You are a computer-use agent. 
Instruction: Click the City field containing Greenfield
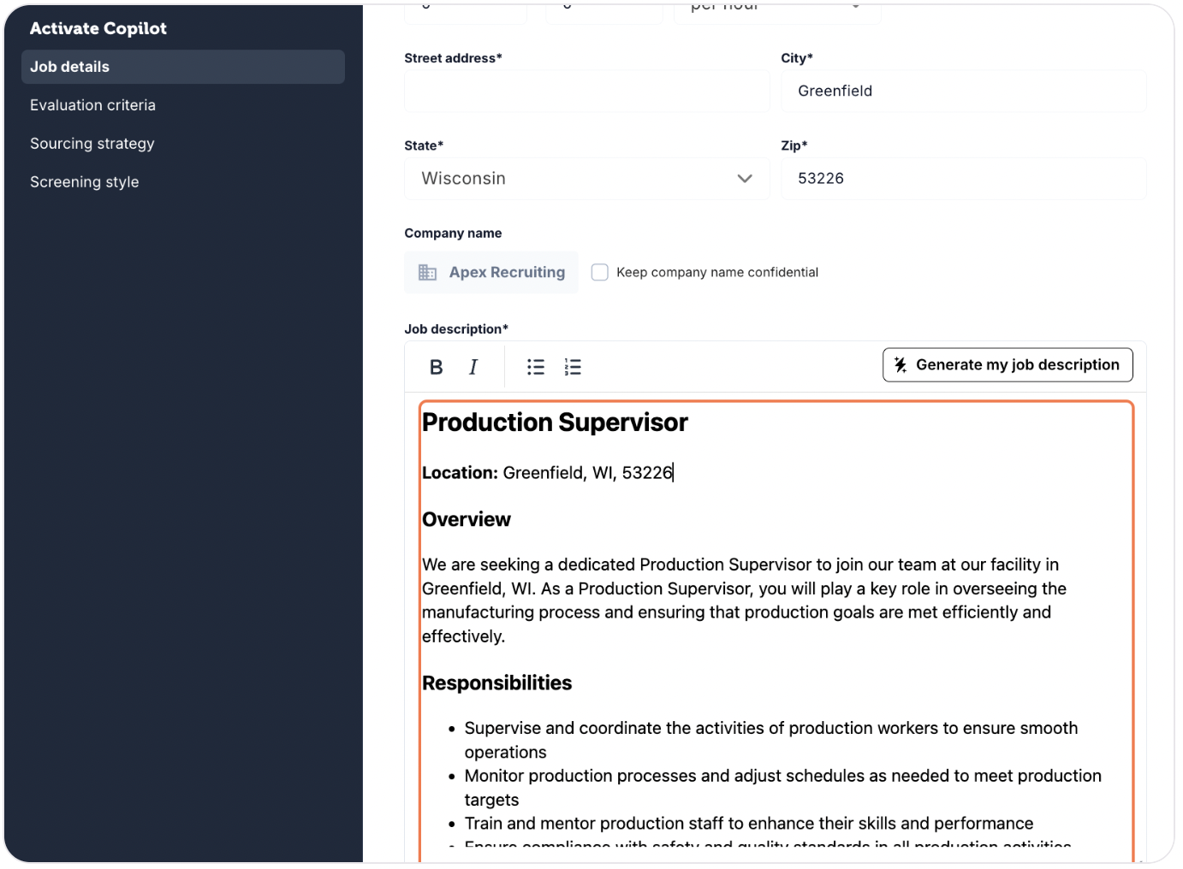tap(964, 92)
